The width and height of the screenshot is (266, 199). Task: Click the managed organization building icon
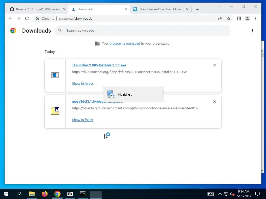point(97,44)
